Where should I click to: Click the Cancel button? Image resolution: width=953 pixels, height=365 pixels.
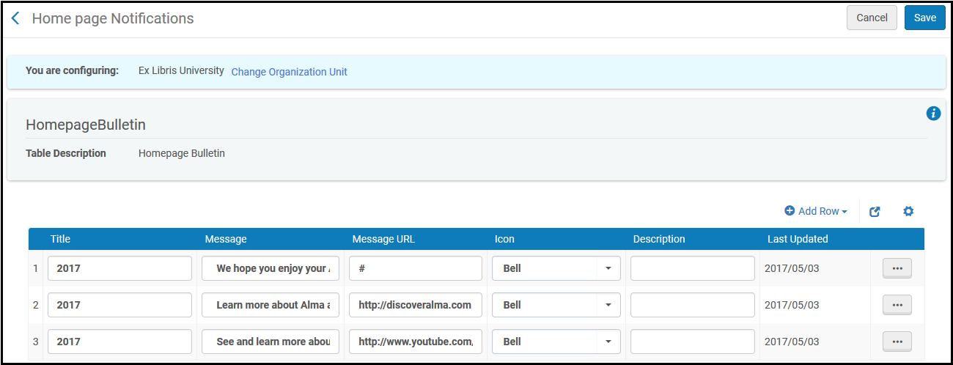[872, 18]
